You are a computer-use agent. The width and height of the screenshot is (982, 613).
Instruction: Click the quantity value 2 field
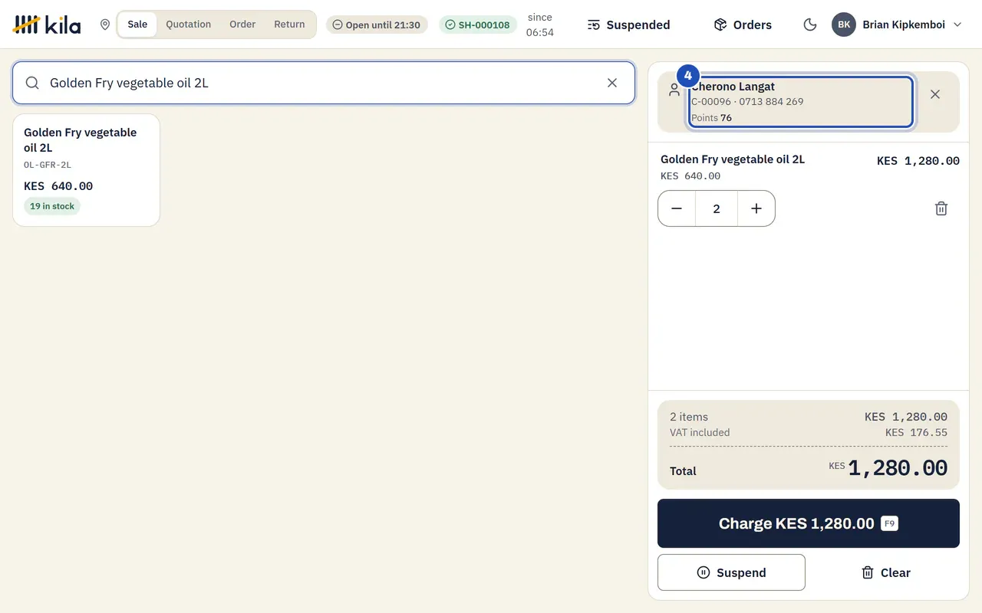pyautogui.click(x=717, y=208)
